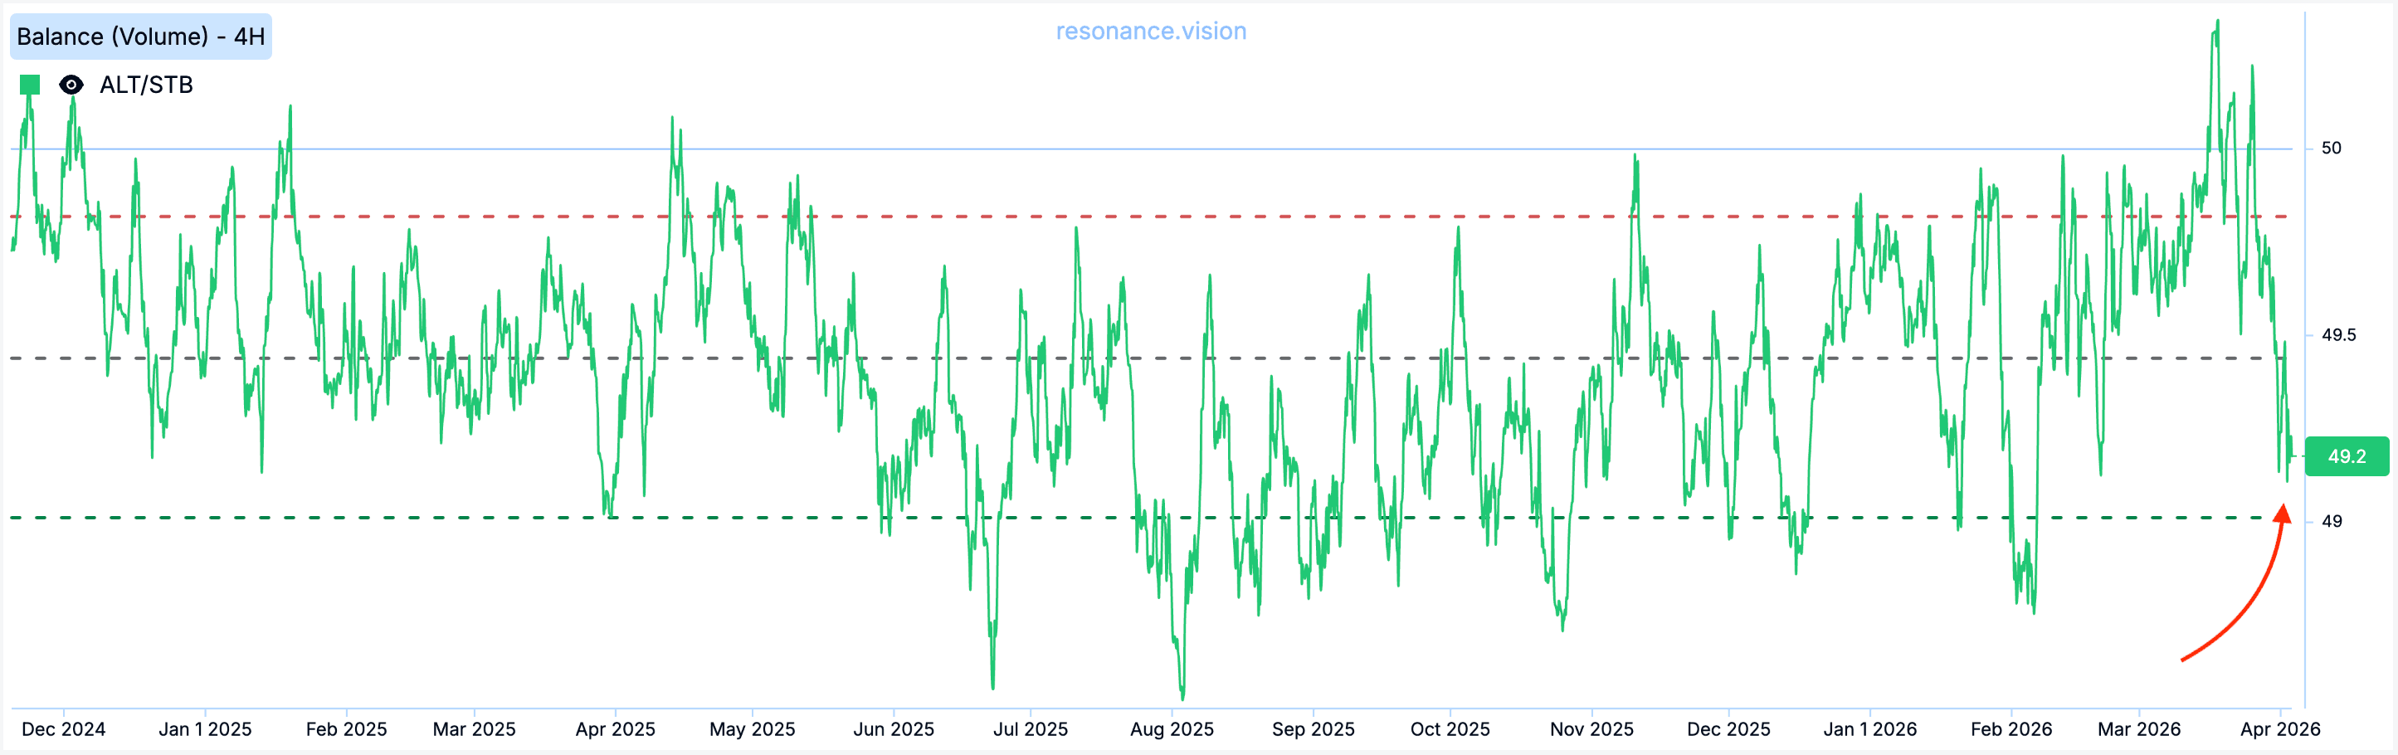Toggle the ALT/STB eye visibility icon
This screenshot has height=755, width=2398.
[71, 85]
